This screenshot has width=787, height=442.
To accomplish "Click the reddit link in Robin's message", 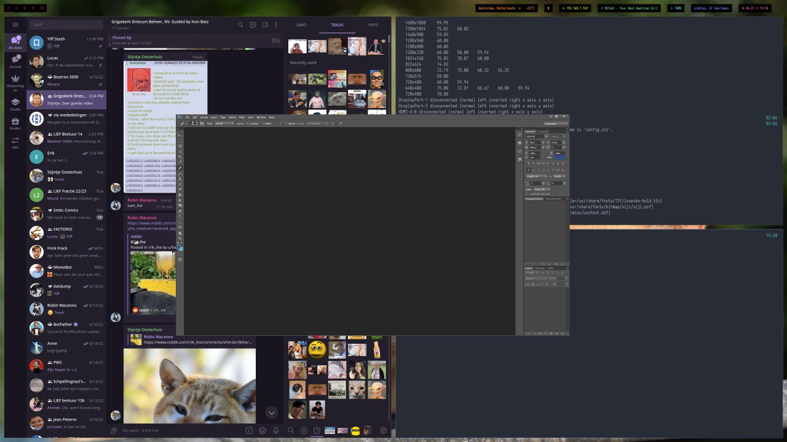I will click(x=151, y=223).
